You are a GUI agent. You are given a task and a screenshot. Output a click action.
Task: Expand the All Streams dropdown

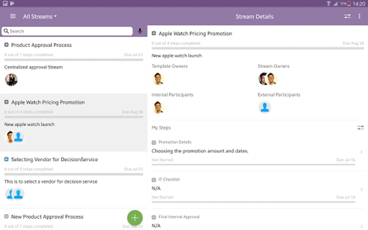[x=40, y=17]
